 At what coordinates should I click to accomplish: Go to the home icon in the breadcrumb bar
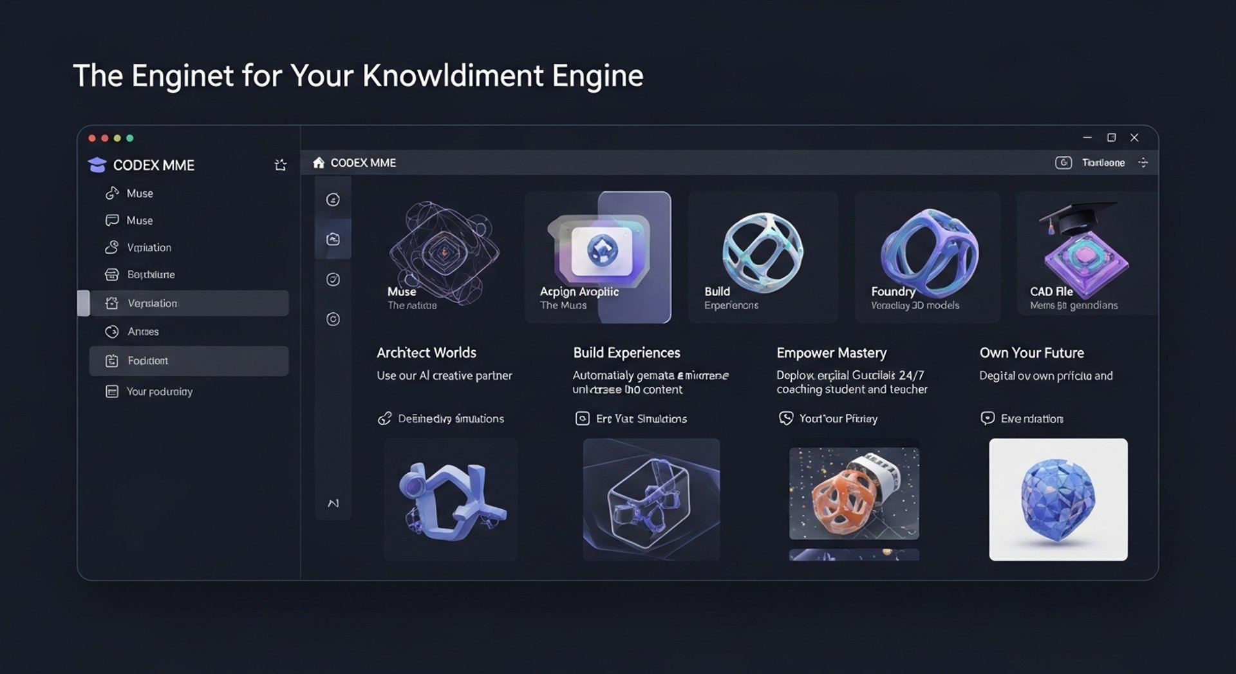click(319, 163)
